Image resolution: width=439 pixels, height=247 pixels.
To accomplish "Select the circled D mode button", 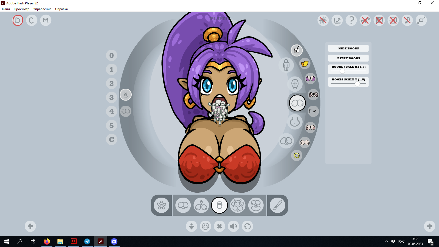I will pyautogui.click(x=18, y=20).
